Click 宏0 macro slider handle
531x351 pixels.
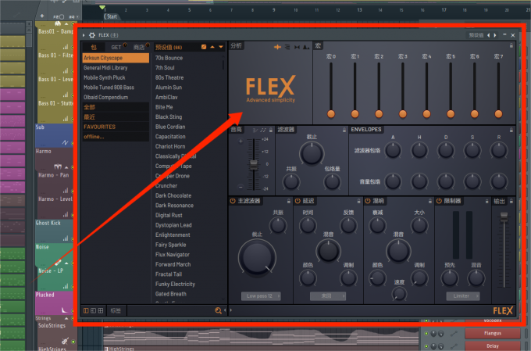pos(331,114)
